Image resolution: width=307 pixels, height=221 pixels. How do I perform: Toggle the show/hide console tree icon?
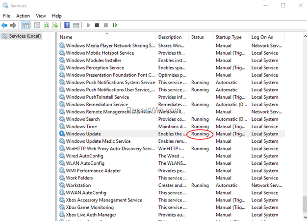pos(26,25)
